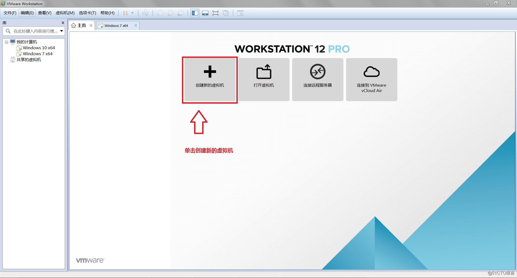The width and height of the screenshot is (517, 278).
Task: Switch to the 主页 tab
Action: (82, 26)
